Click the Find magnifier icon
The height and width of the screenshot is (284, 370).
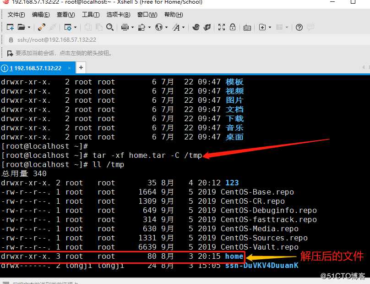110,27
